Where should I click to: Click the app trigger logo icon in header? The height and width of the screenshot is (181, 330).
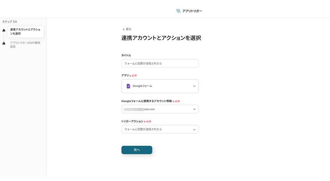[x=179, y=11]
